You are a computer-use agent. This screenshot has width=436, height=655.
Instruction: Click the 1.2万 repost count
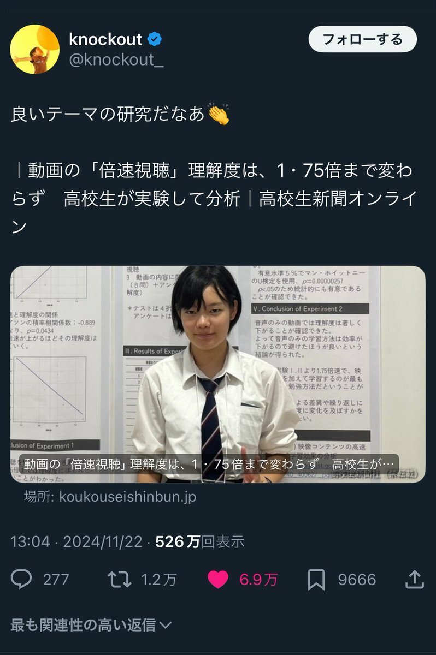[x=159, y=580]
